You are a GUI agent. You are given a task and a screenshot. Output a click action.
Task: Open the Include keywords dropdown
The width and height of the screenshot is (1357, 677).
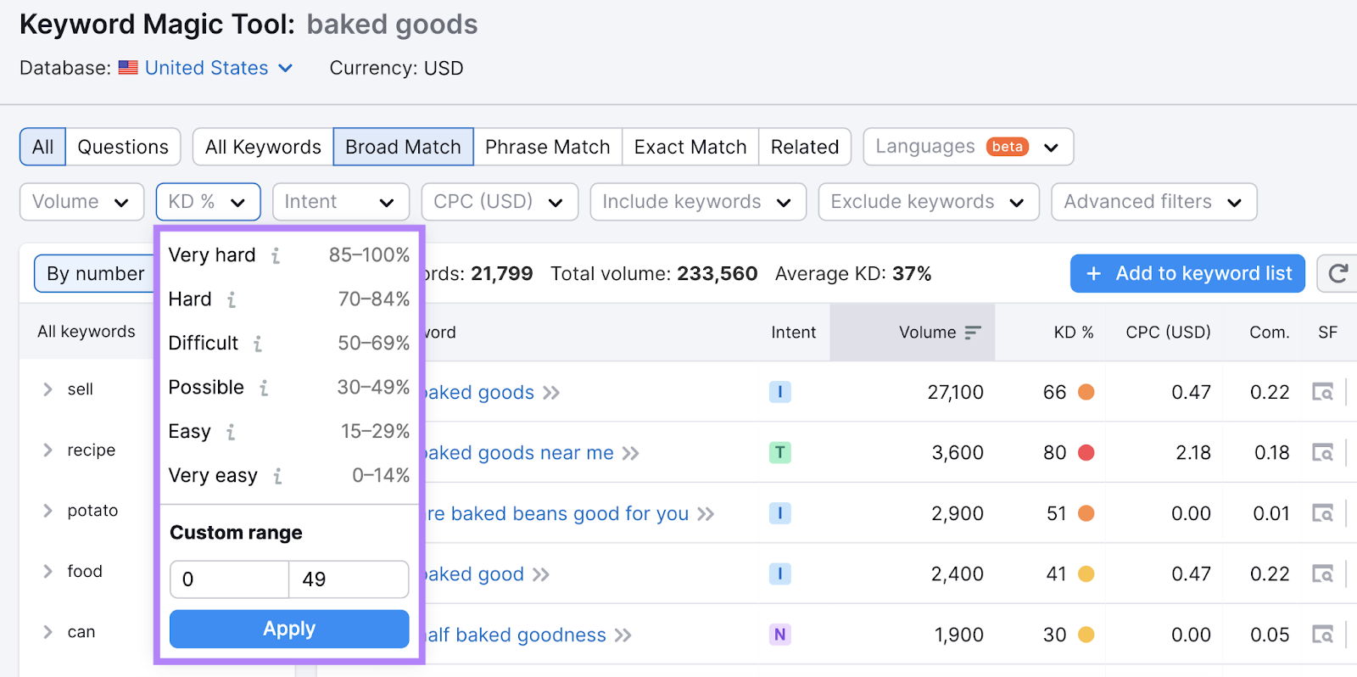(x=698, y=202)
